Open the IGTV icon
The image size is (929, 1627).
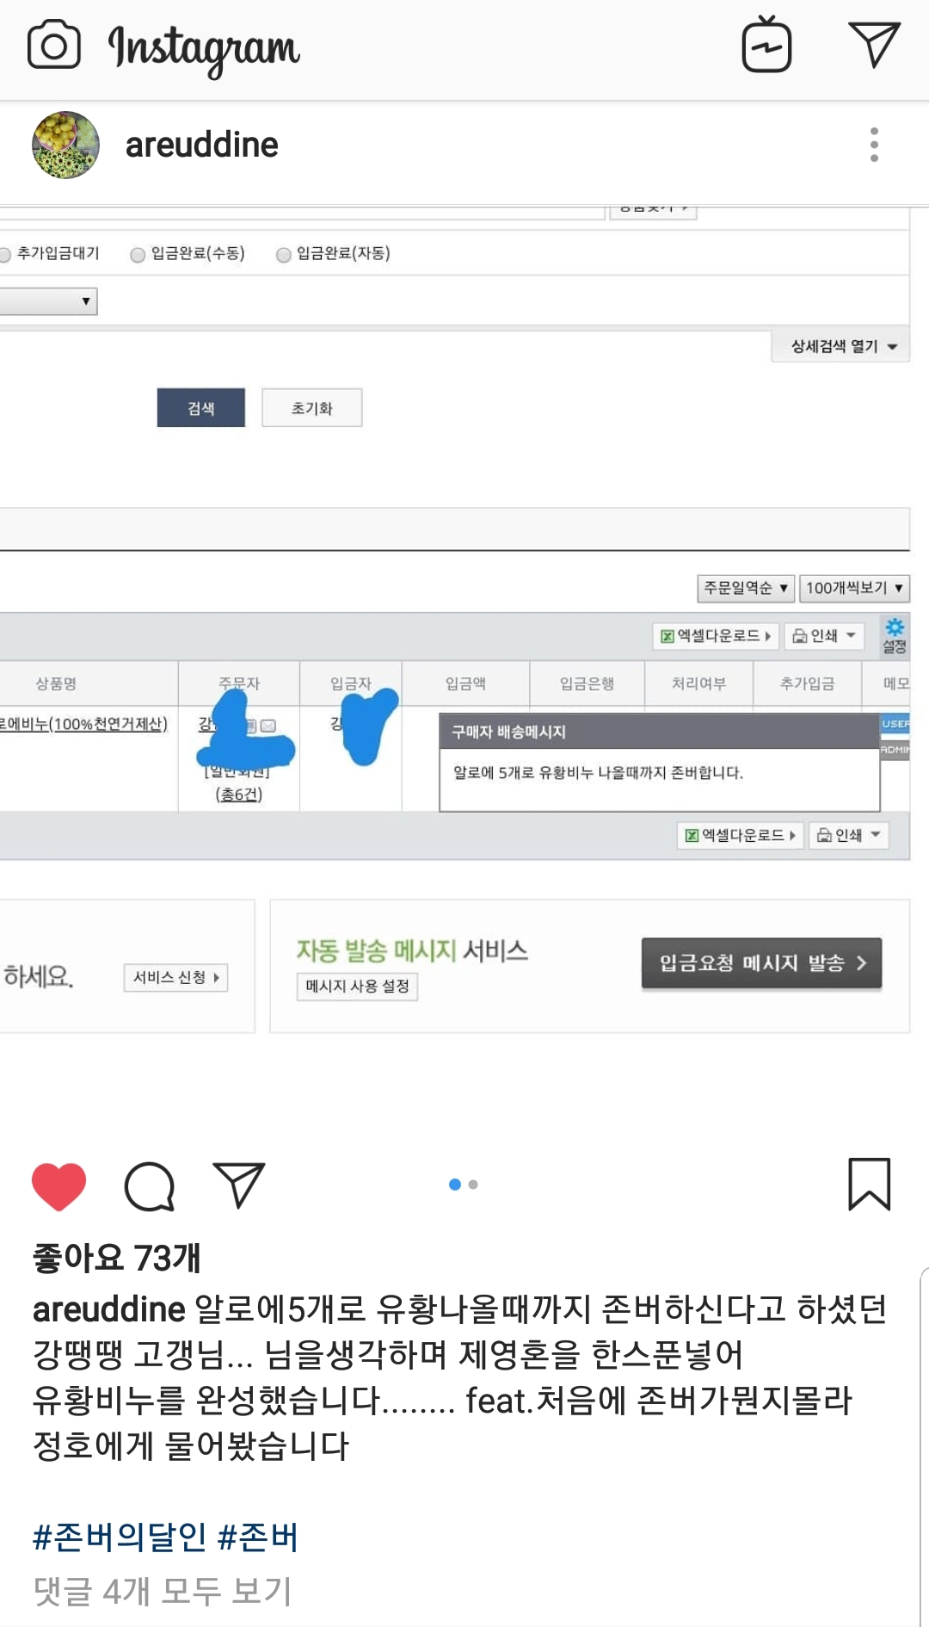click(766, 44)
